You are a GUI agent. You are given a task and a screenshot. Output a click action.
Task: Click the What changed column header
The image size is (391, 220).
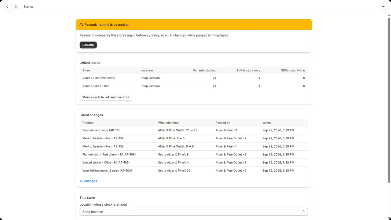coord(168,123)
